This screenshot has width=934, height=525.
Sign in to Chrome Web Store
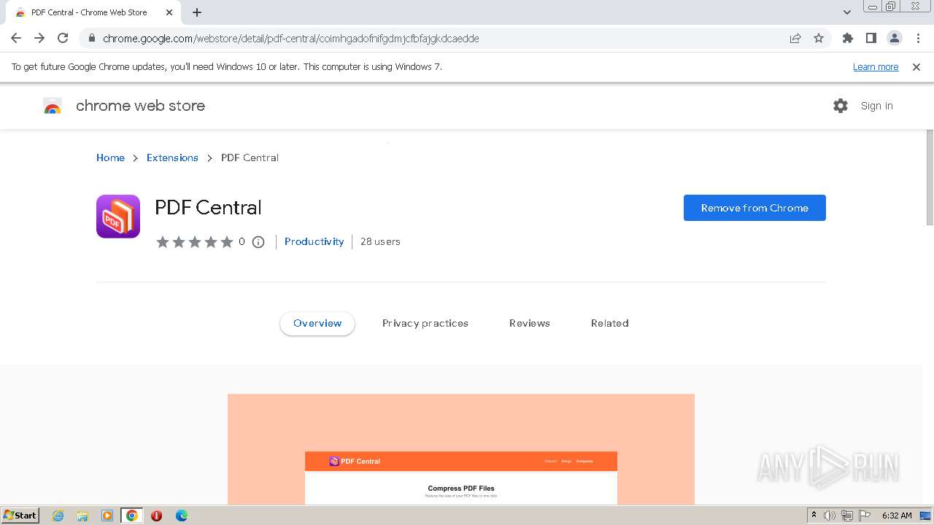[x=876, y=106]
